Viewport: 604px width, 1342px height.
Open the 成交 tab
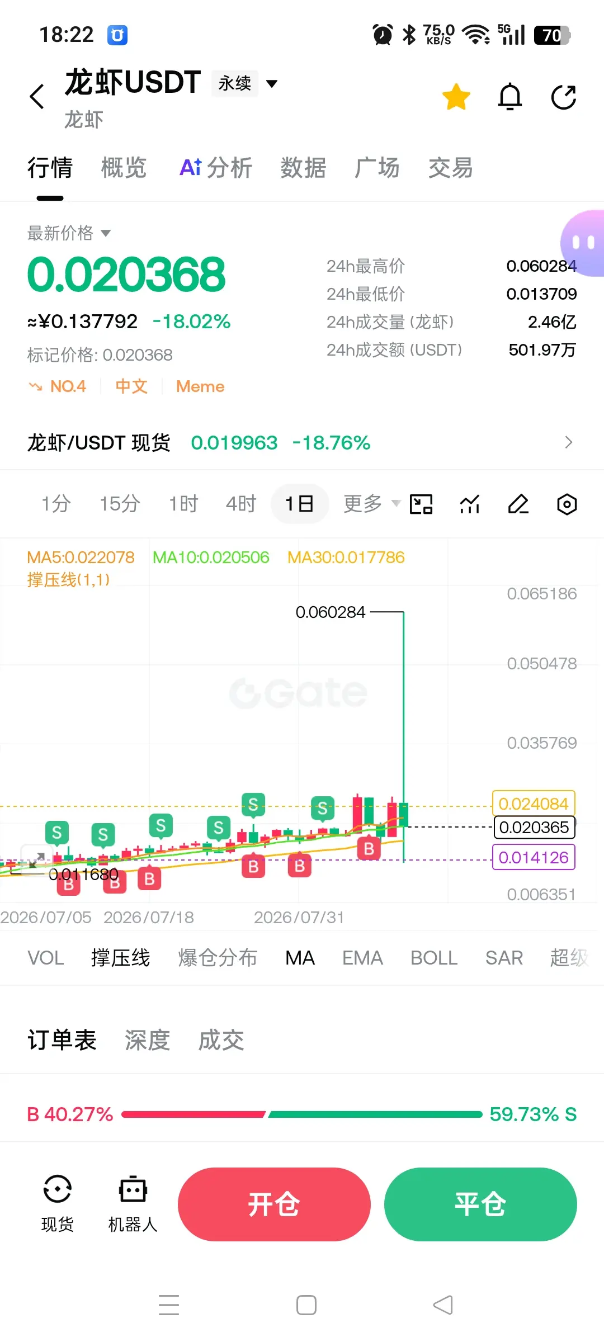221,1040
